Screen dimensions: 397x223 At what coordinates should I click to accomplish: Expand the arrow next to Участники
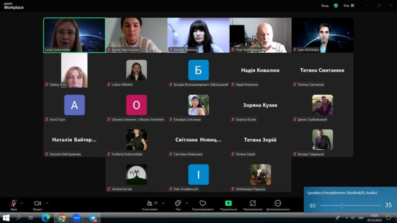coord(163,203)
